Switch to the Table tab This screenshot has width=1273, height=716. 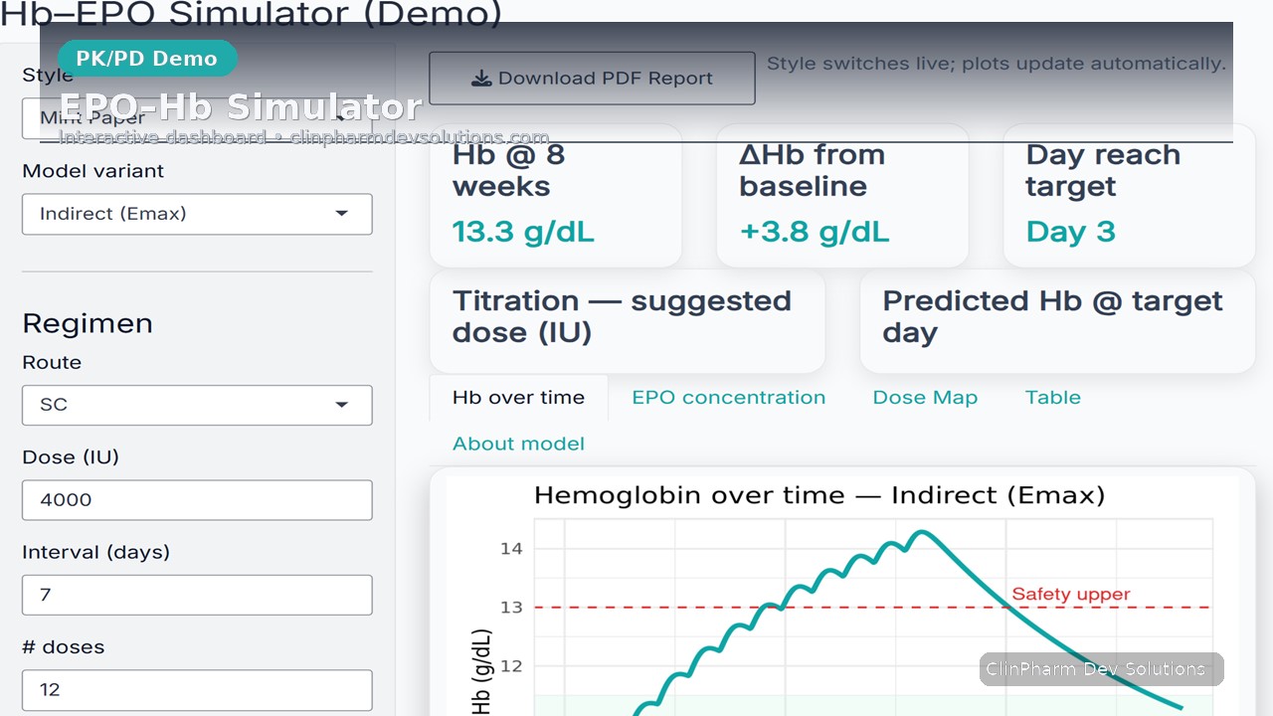tap(1052, 397)
